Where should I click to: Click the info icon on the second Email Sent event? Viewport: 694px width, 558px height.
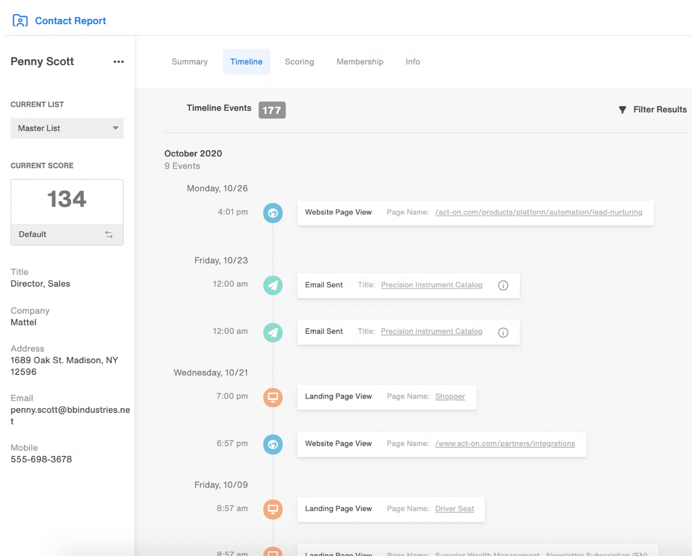point(503,332)
